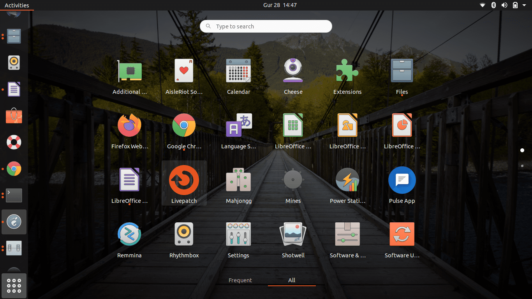The image size is (532, 299).
Task: Open Rhythmbox from the app grid
Action: 184,240
